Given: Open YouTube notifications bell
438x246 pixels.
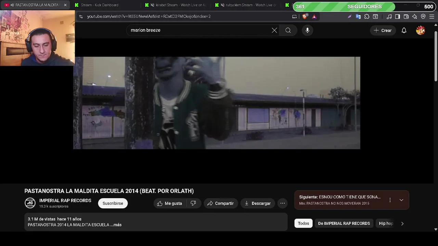Looking at the screenshot, I should coord(404,30).
